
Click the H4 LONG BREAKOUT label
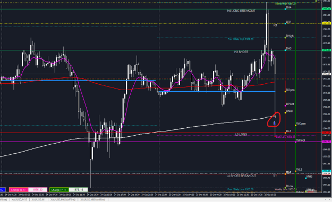coord(241,11)
